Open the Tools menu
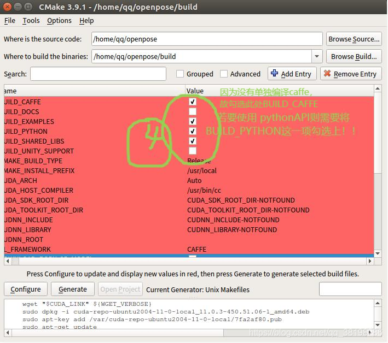 coord(31,21)
